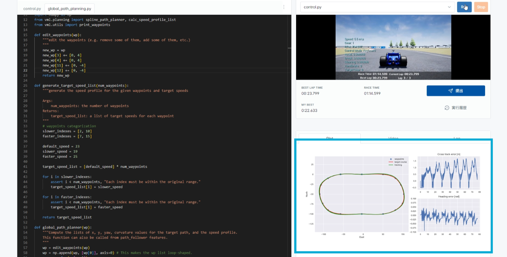Screen dimensions: 507x257
Task: Click the 'faster_speed = 25' line
Action: click(x=60, y=156)
